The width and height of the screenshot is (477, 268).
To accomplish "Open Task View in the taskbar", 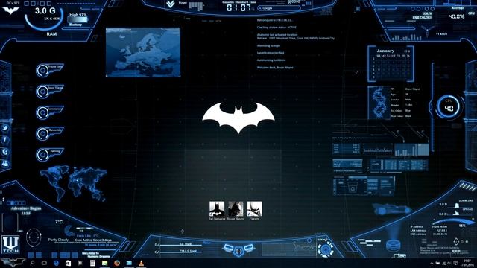I will (x=44, y=263).
